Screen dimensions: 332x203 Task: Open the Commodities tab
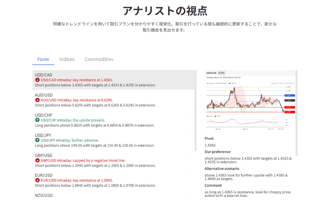point(99,59)
